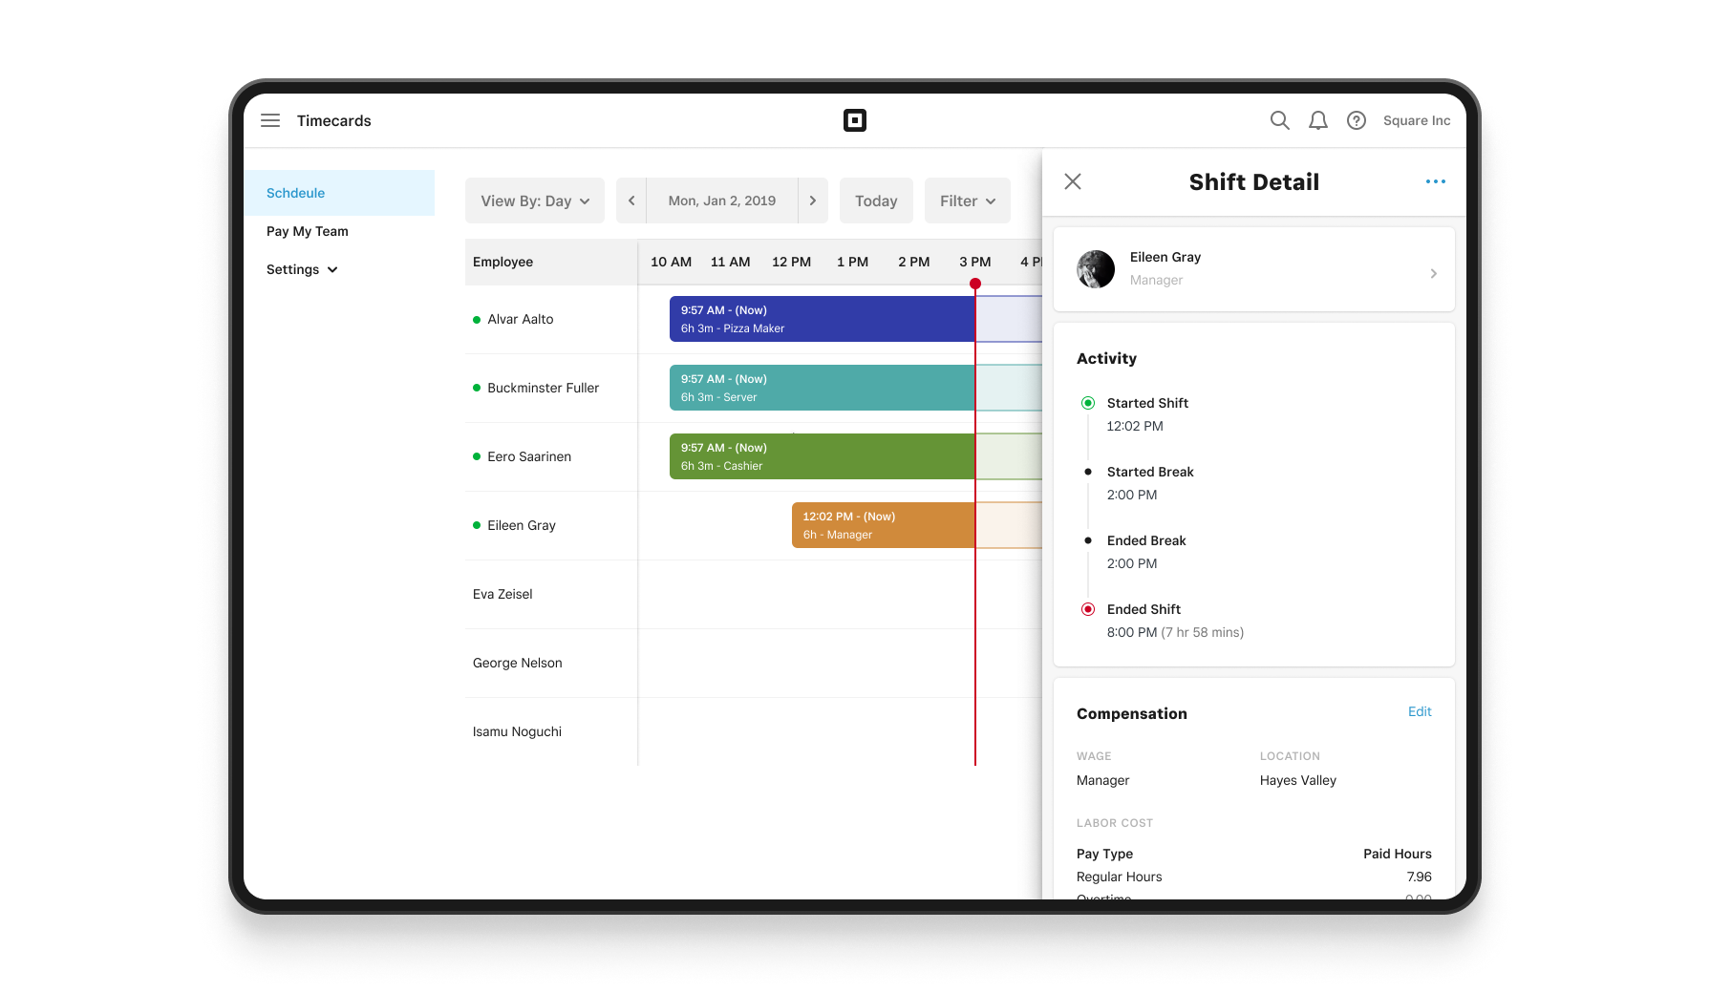Click the green status dot beside Alvar Aalto
Viewport: 1710px width, 993px height.
pos(478,319)
